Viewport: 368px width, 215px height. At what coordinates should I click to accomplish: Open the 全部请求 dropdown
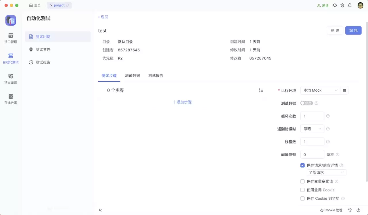(327, 172)
